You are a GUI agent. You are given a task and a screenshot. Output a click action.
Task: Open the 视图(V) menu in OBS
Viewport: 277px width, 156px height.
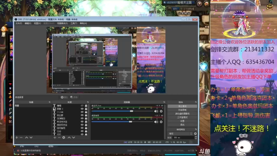click(37, 23)
